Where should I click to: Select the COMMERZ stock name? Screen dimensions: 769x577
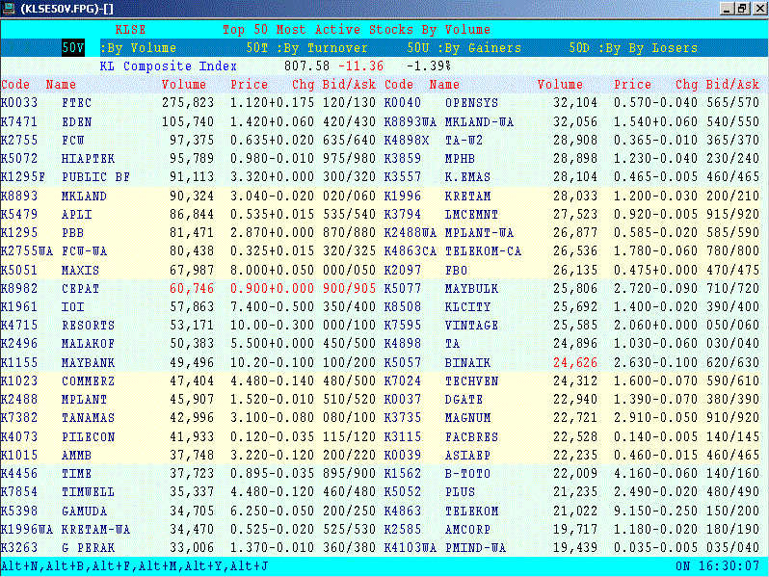coord(89,380)
